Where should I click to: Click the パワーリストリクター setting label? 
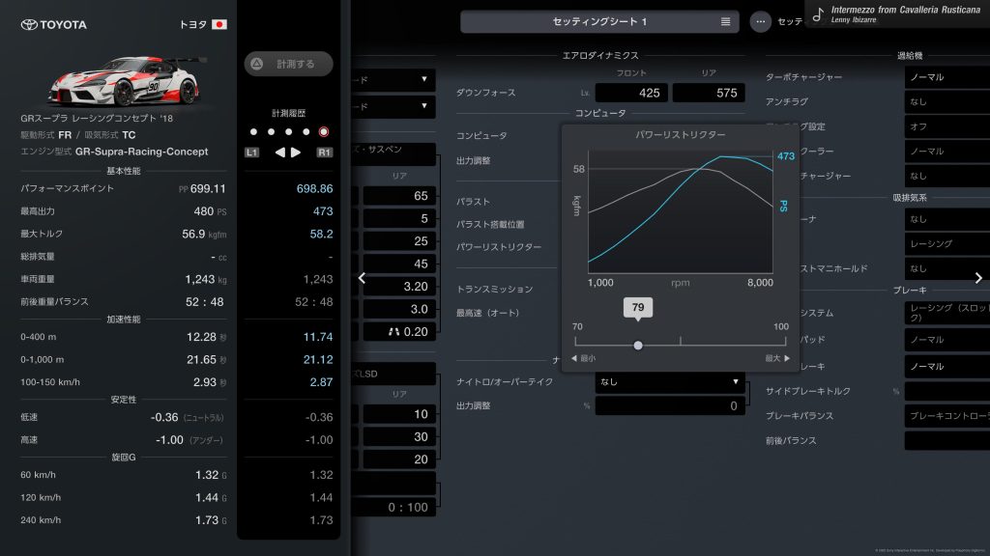499,247
